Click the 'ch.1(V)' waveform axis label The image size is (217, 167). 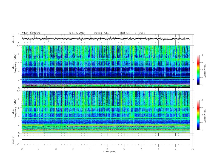[13, 39]
